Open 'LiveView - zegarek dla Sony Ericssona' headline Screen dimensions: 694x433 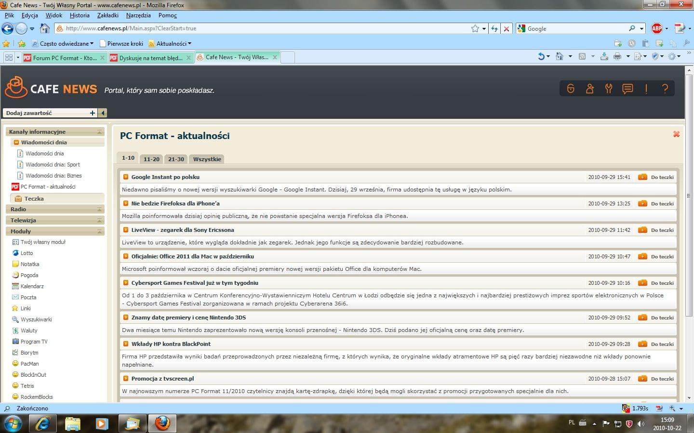183,230
